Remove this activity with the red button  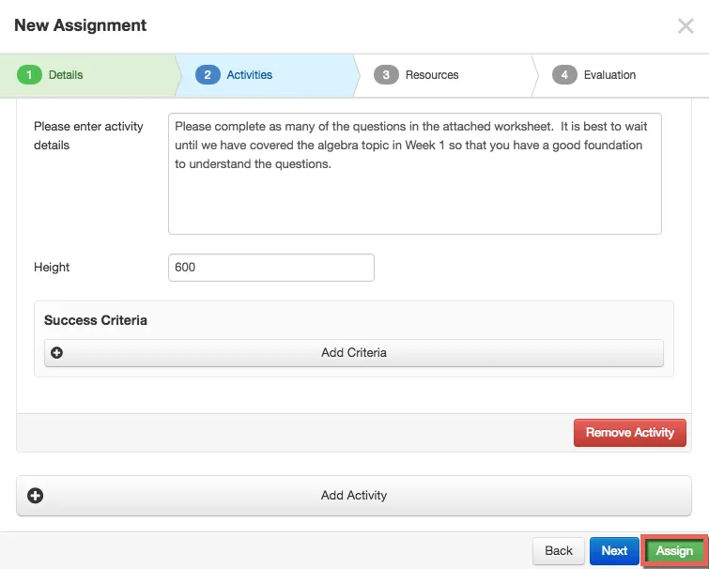(x=630, y=433)
